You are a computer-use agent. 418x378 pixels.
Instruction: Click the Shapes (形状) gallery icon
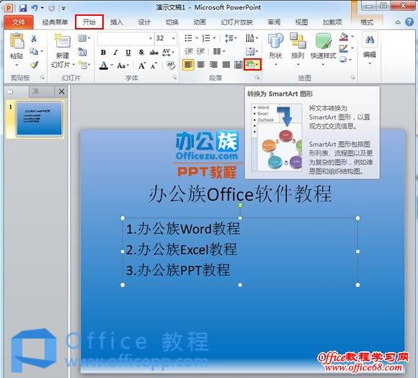point(275,42)
